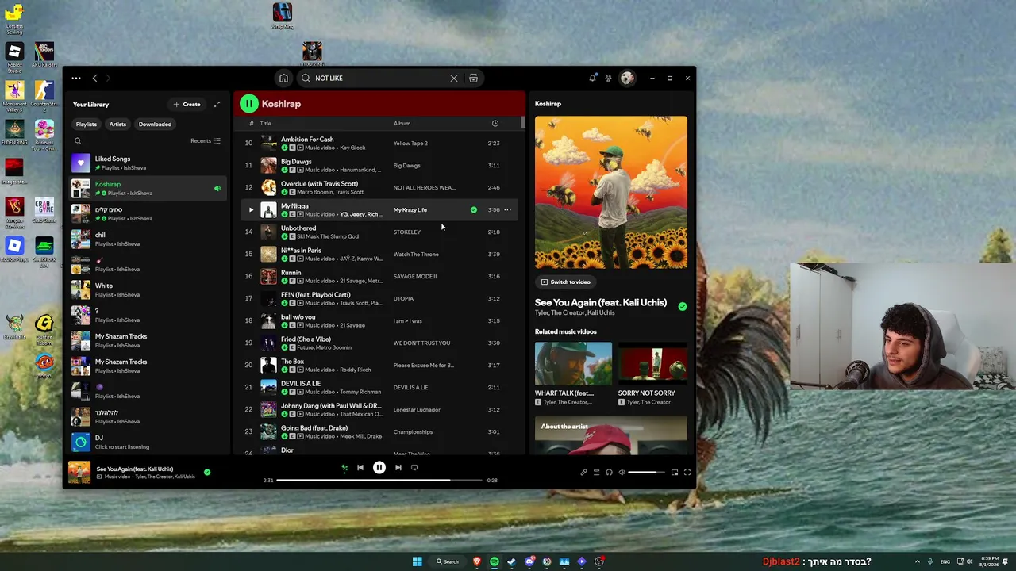Open the Windows Start menu
The height and width of the screenshot is (571, 1016).
coord(418,561)
